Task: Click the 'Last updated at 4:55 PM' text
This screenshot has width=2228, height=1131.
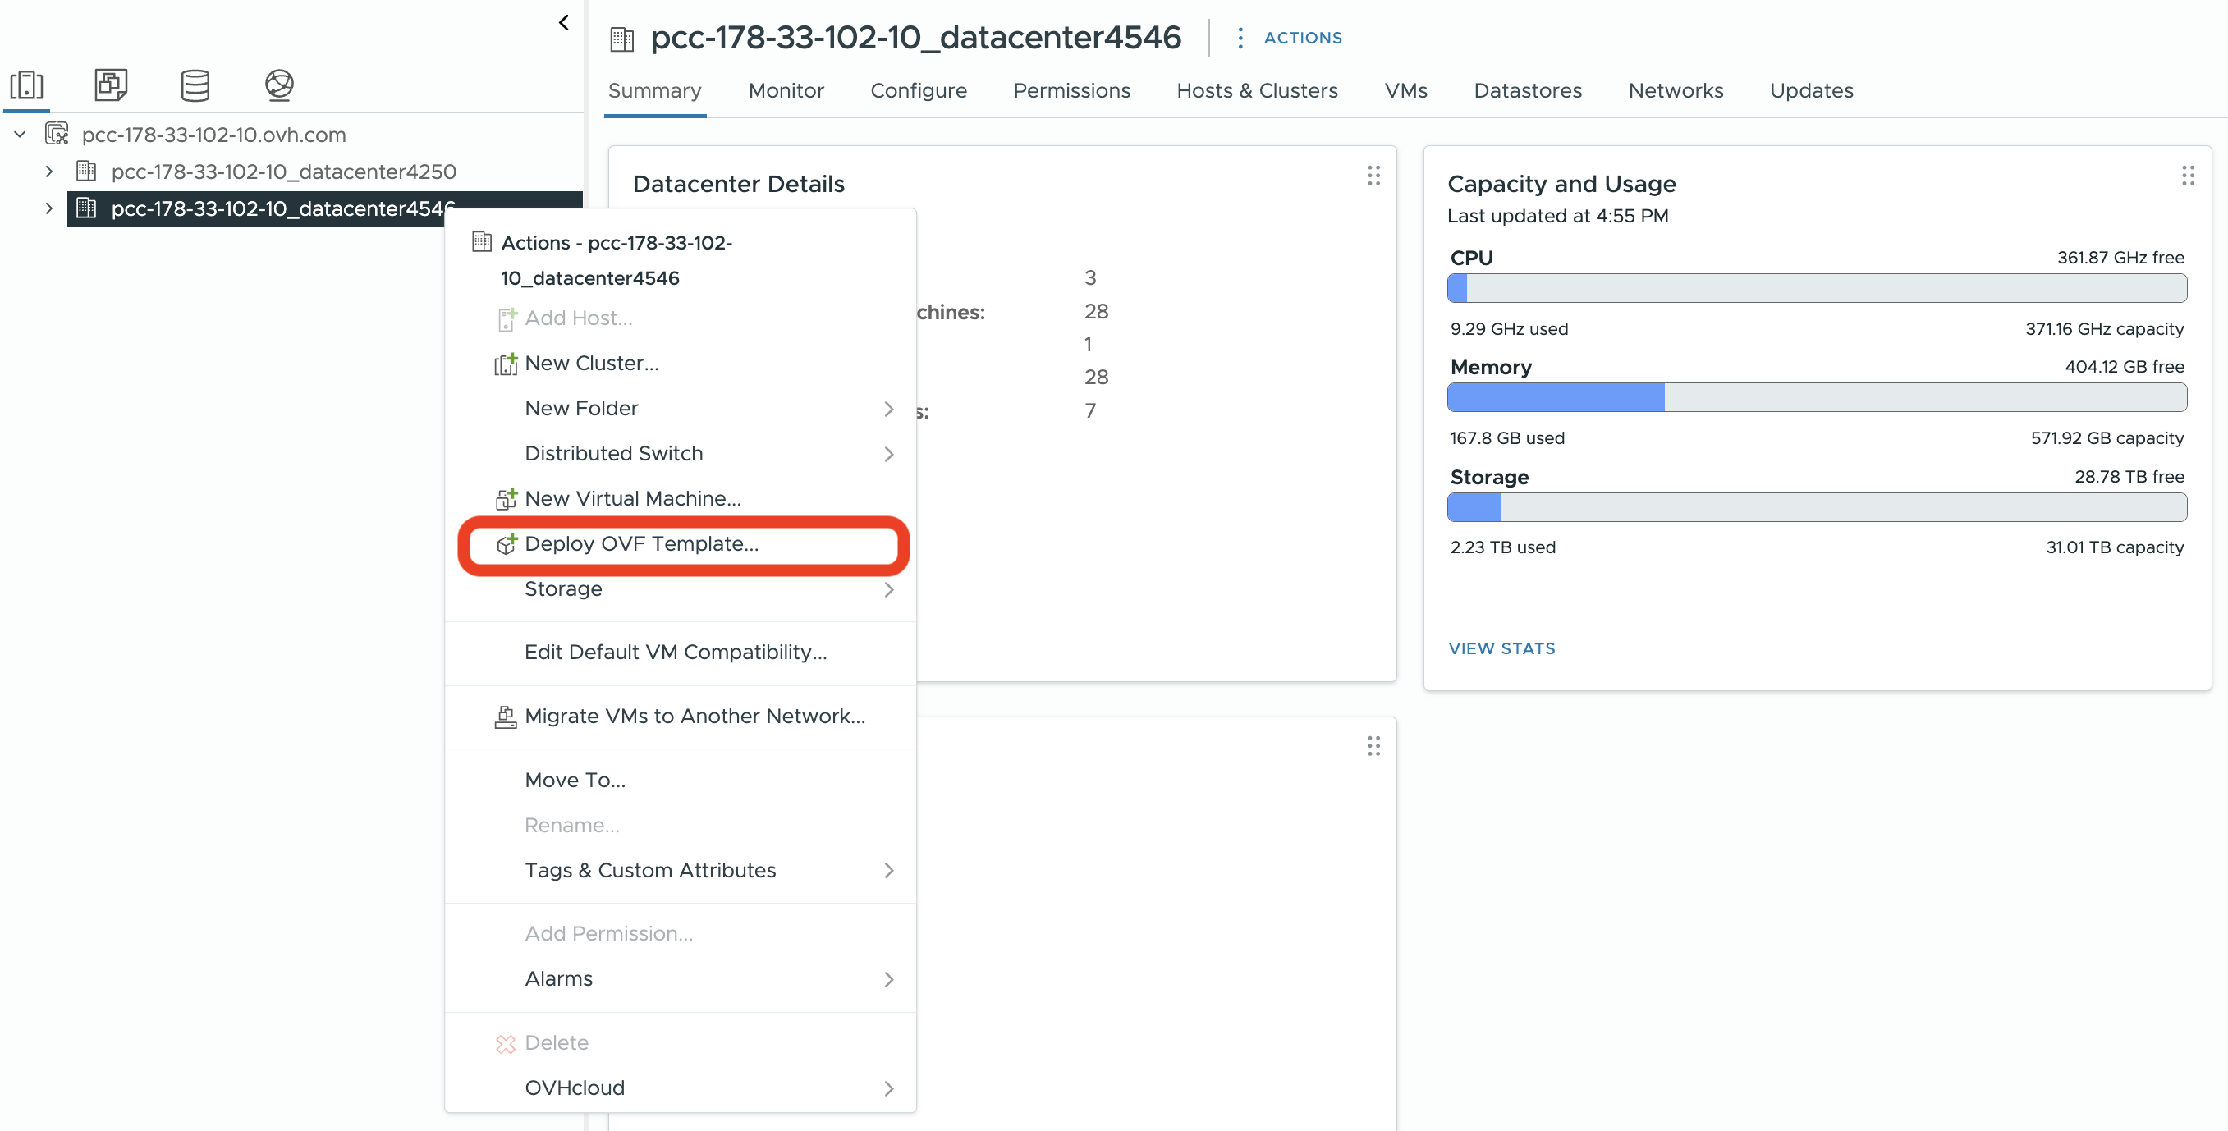Action: 1557,216
